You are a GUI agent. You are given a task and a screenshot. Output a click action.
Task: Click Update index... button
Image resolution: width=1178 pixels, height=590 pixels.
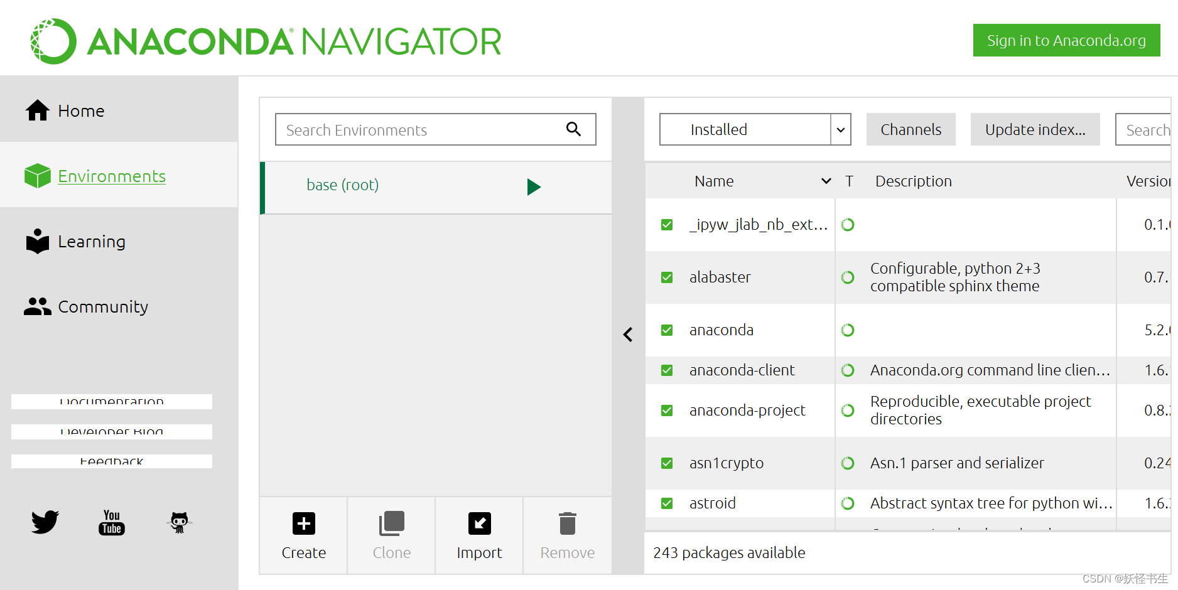tap(1035, 129)
